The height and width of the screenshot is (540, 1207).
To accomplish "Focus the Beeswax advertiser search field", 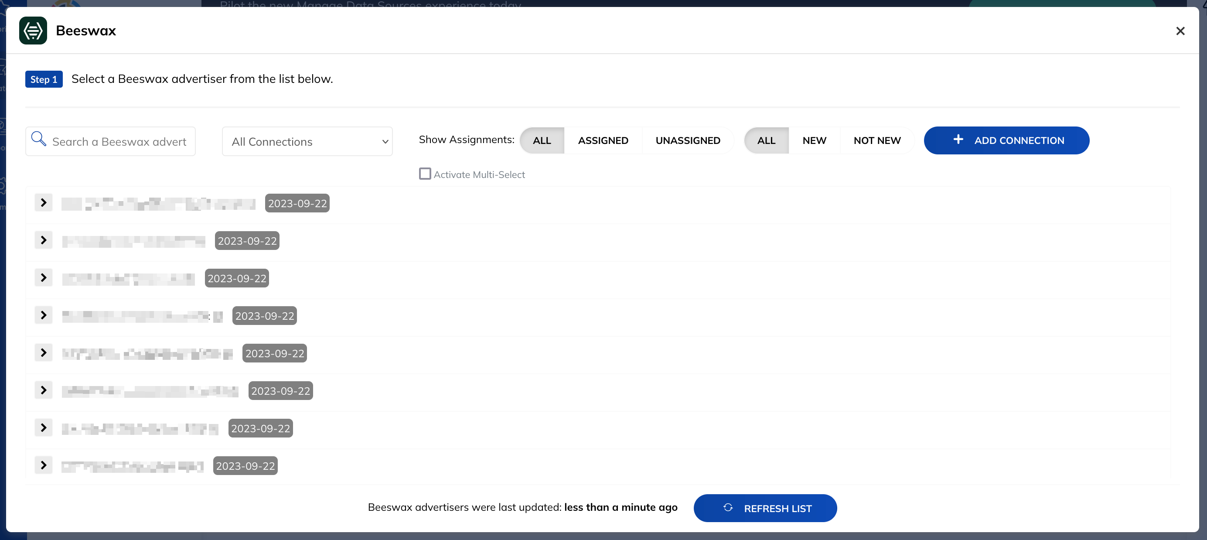I will click(x=111, y=141).
